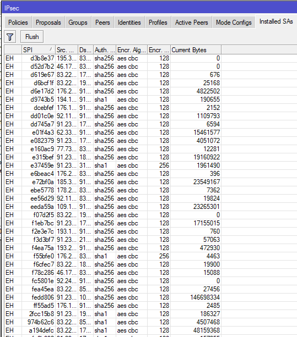Select the row with SPI d3b8e37

[112, 58]
